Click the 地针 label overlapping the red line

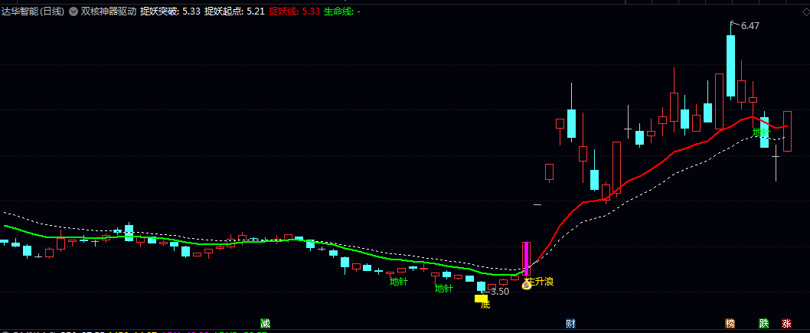[762, 132]
